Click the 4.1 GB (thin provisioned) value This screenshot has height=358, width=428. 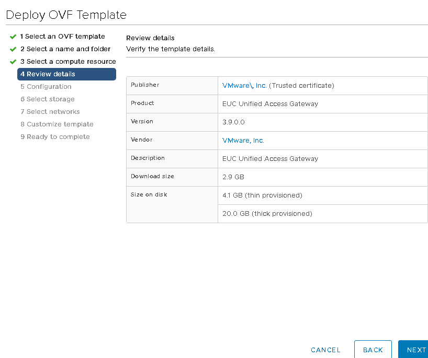(x=262, y=195)
